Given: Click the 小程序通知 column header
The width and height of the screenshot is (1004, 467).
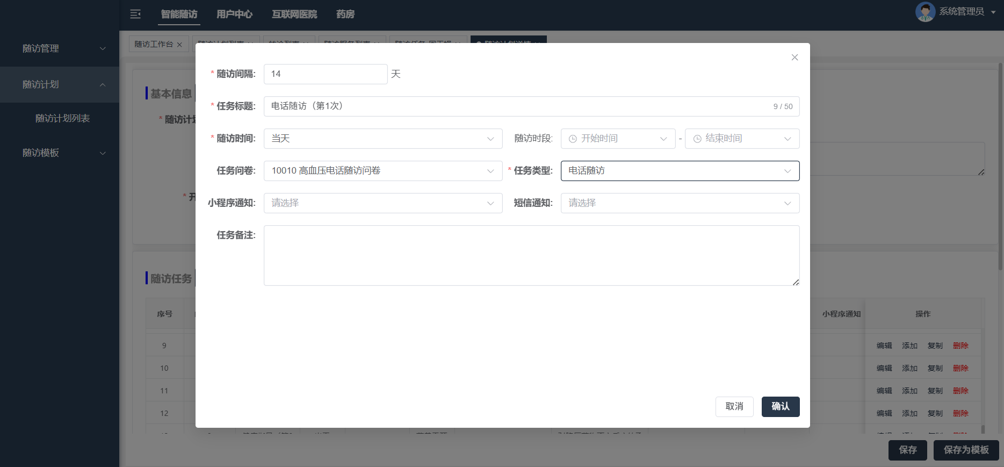Looking at the screenshot, I should point(841,314).
